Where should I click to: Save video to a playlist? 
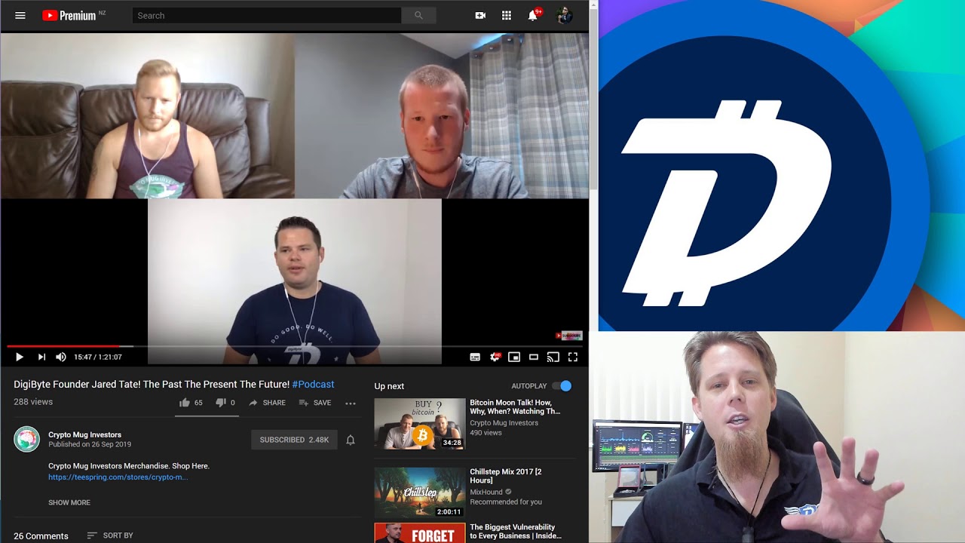click(x=315, y=403)
